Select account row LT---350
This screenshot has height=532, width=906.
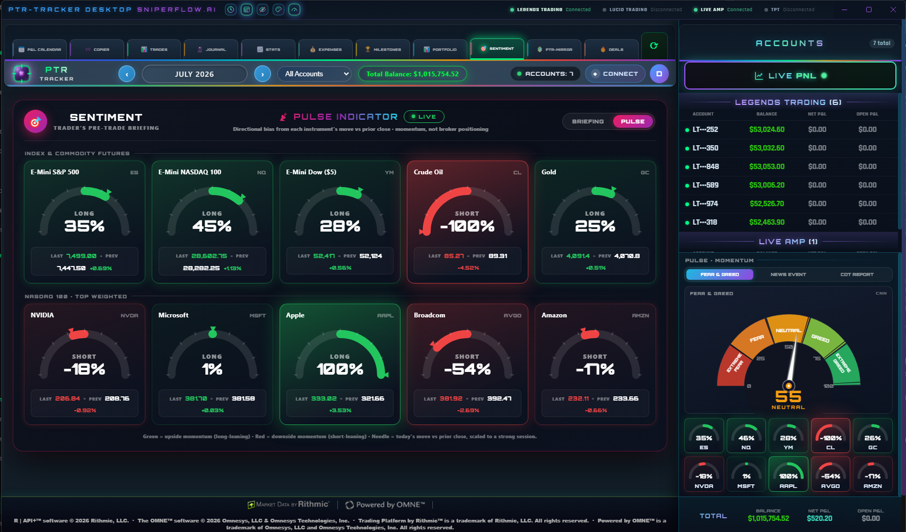789,148
